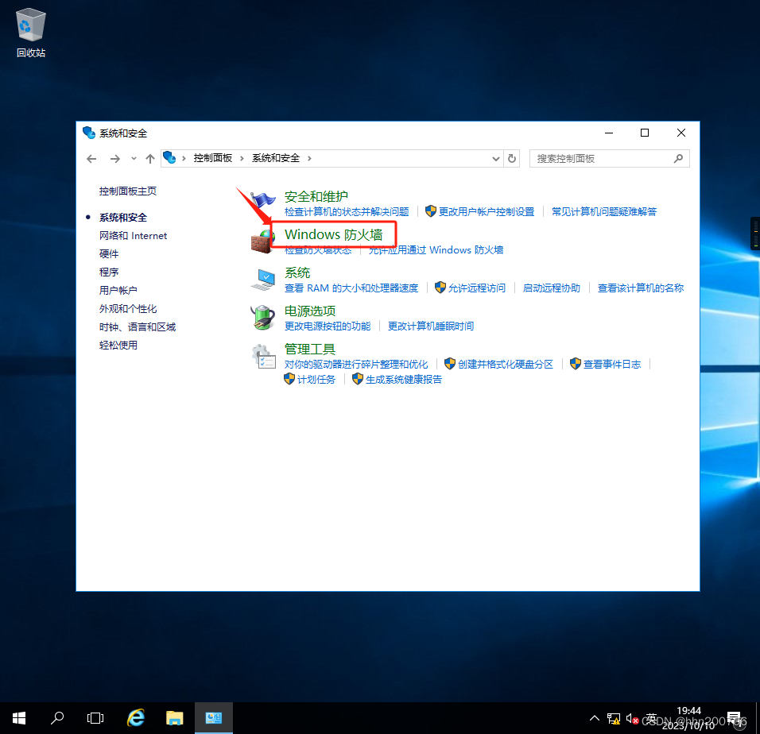Click 更改电源按钮的功能 link
Viewport: 760px width, 734px height.
[328, 326]
